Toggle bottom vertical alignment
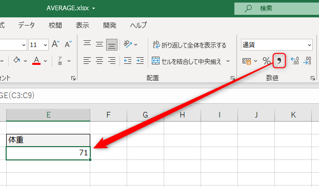This screenshot has height=187, width=319. point(112,44)
